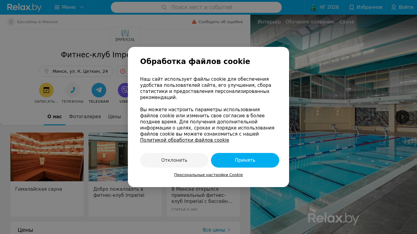Open the phone numbers icon
The width and height of the screenshot is (417, 234).
[73, 90]
